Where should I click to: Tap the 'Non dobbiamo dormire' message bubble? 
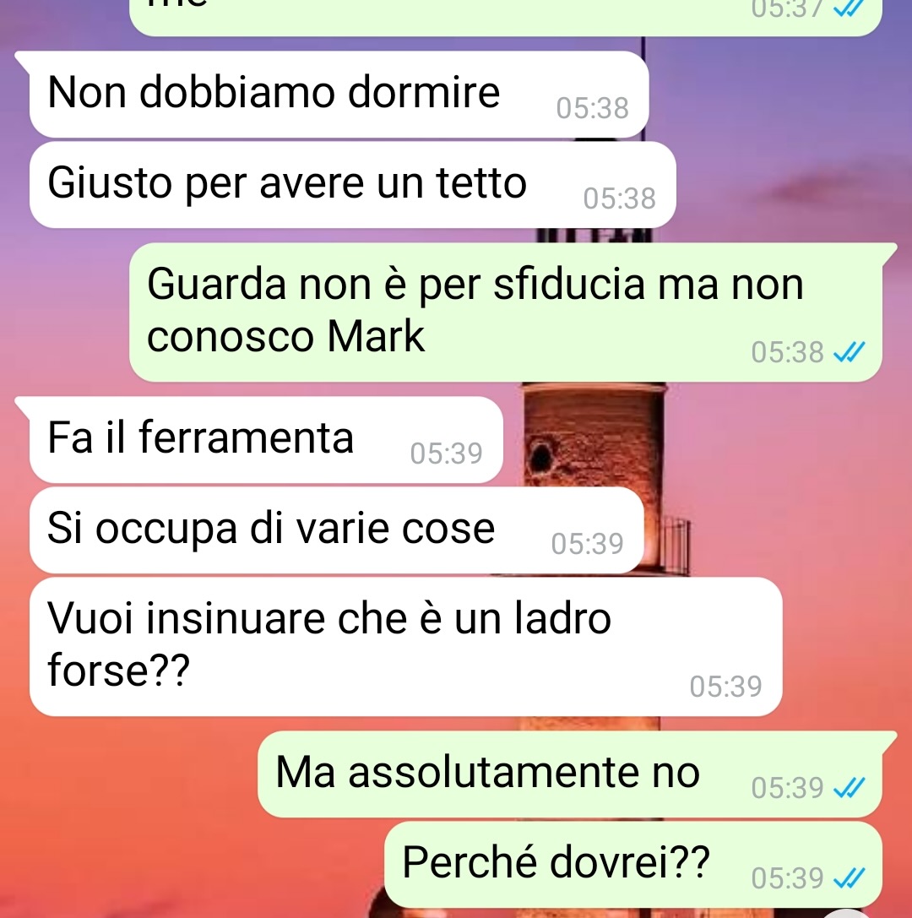339,95
